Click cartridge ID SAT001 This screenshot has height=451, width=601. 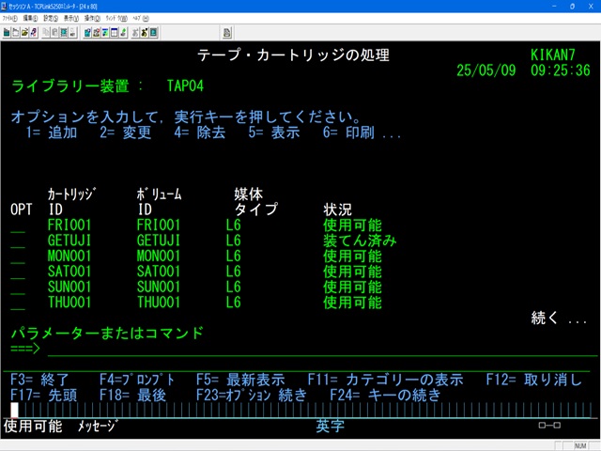tap(69, 272)
